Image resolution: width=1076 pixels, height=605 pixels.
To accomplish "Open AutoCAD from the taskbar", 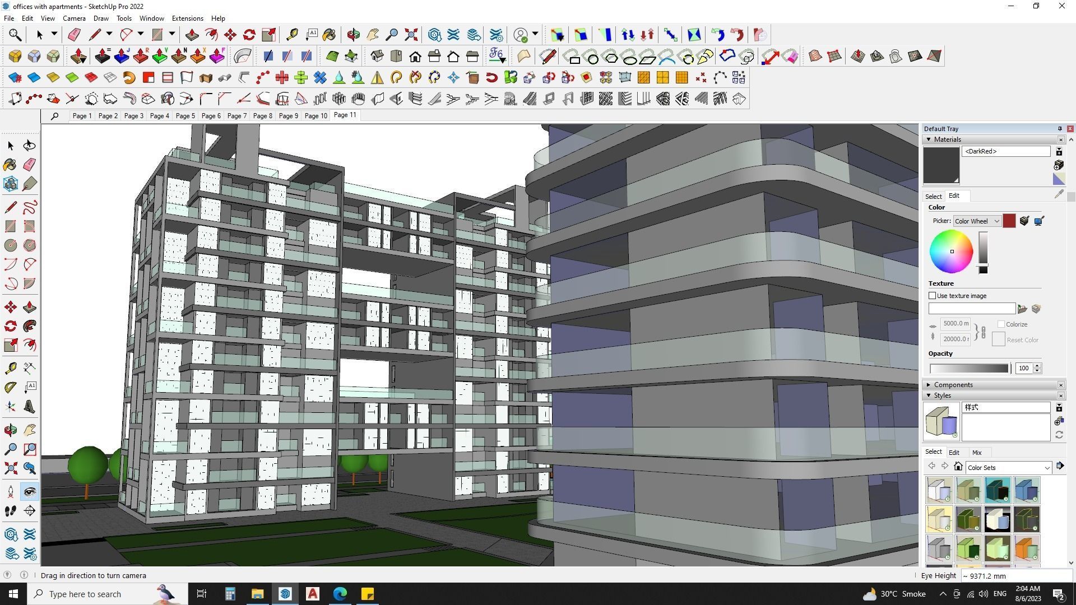I will coord(313,594).
